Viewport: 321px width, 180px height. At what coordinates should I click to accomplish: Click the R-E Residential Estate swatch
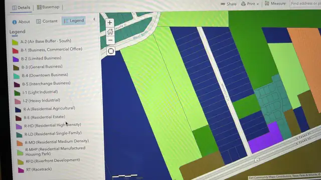pos(19,118)
